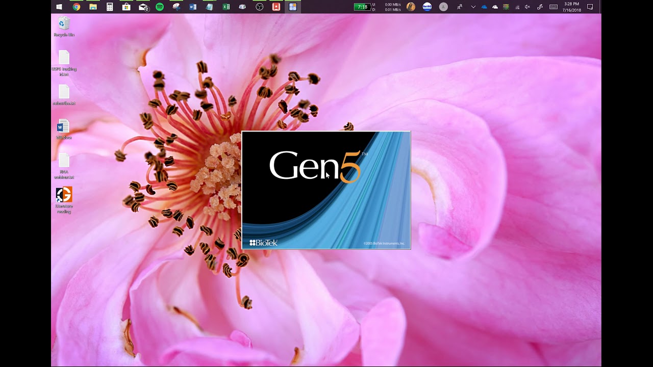
Task: Select the Word document icon on the desktop
Action: [64, 129]
